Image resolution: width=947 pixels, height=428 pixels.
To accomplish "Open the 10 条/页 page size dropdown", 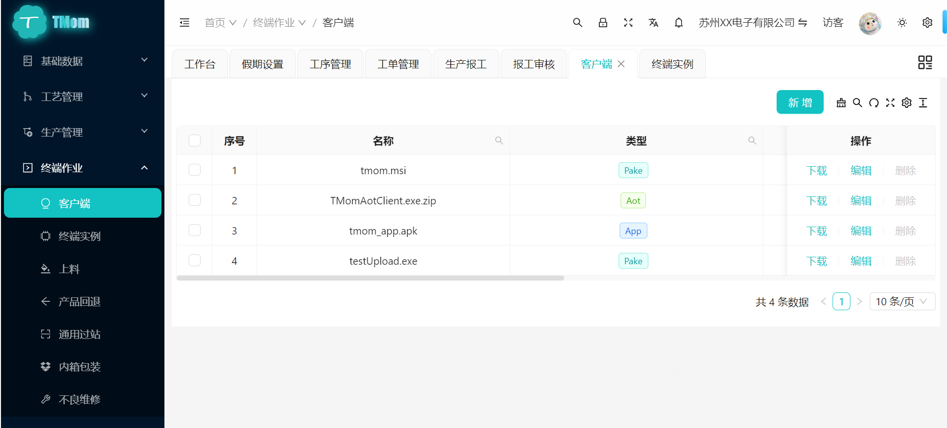I will (x=902, y=301).
